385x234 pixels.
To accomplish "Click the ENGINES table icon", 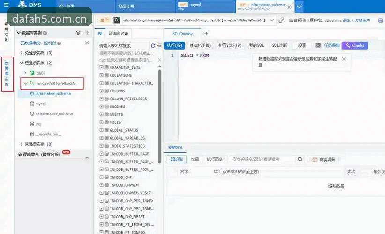I will (107, 106).
